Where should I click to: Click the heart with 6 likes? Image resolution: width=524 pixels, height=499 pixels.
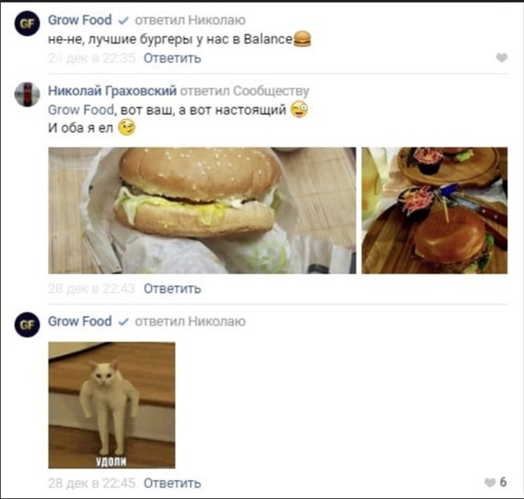[x=490, y=483]
